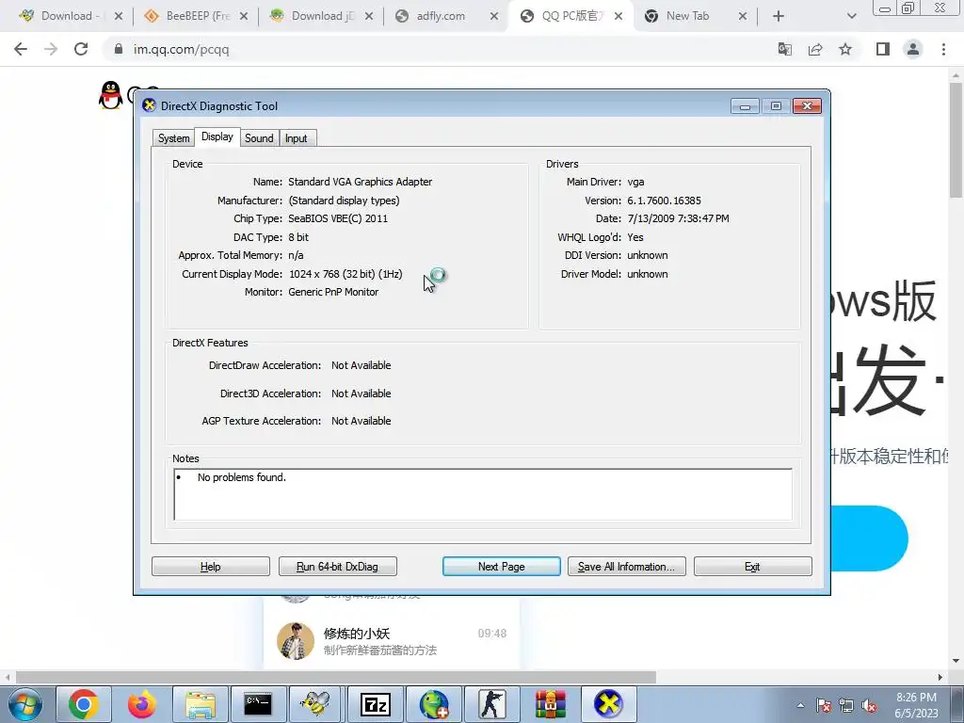View site security lock info
This screenshot has width=964, height=723.
[118, 49]
